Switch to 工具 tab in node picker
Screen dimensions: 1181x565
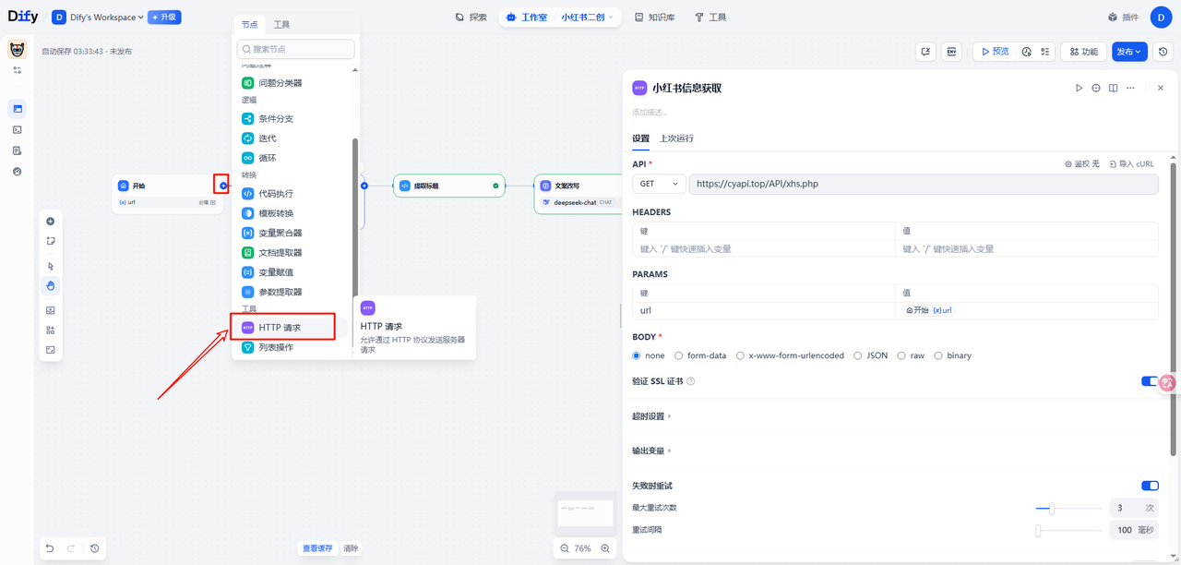coord(281,25)
